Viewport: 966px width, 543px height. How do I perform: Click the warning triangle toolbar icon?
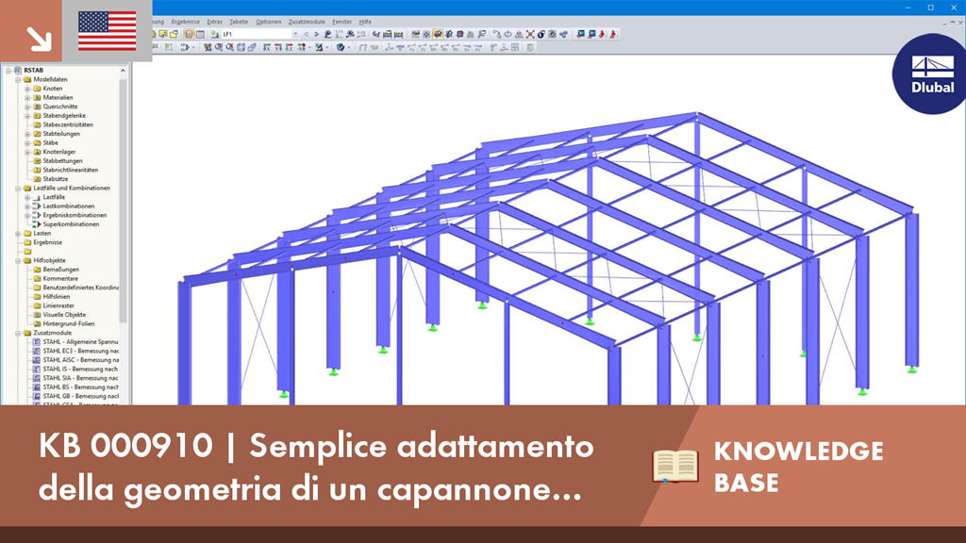pos(519,35)
